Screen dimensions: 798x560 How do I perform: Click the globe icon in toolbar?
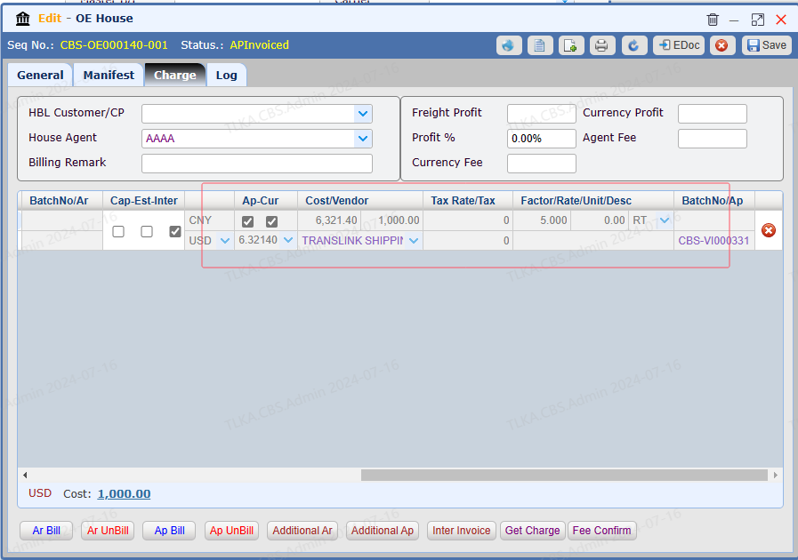pyautogui.click(x=509, y=45)
